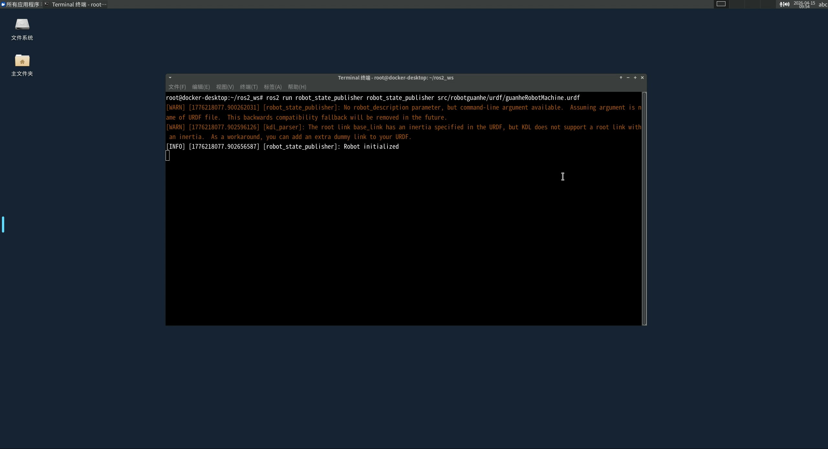
Task: Open the terminal window menu arrow
Action: coord(170,78)
